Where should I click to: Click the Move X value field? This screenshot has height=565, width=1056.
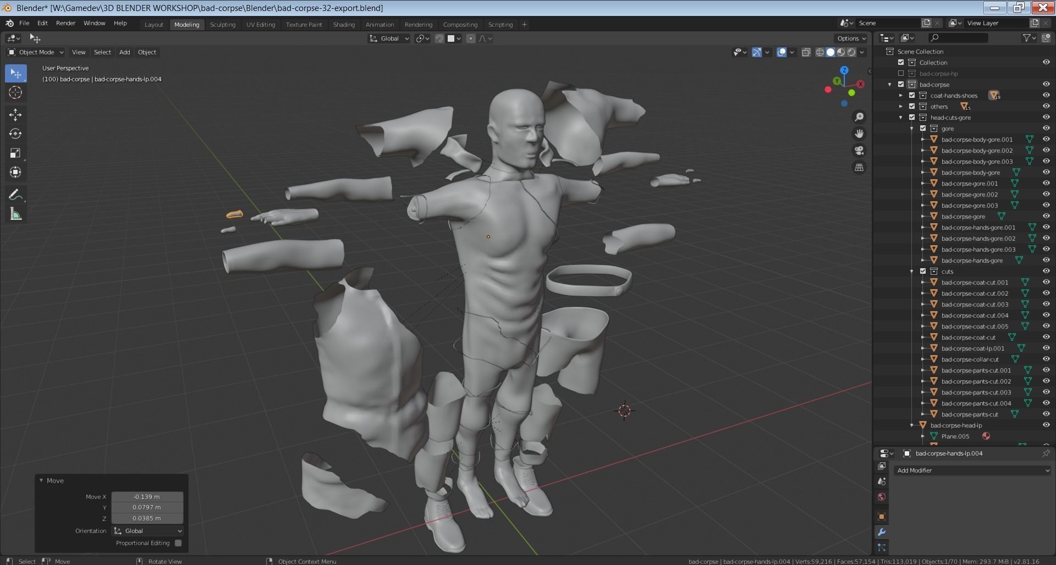pos(147,497)
